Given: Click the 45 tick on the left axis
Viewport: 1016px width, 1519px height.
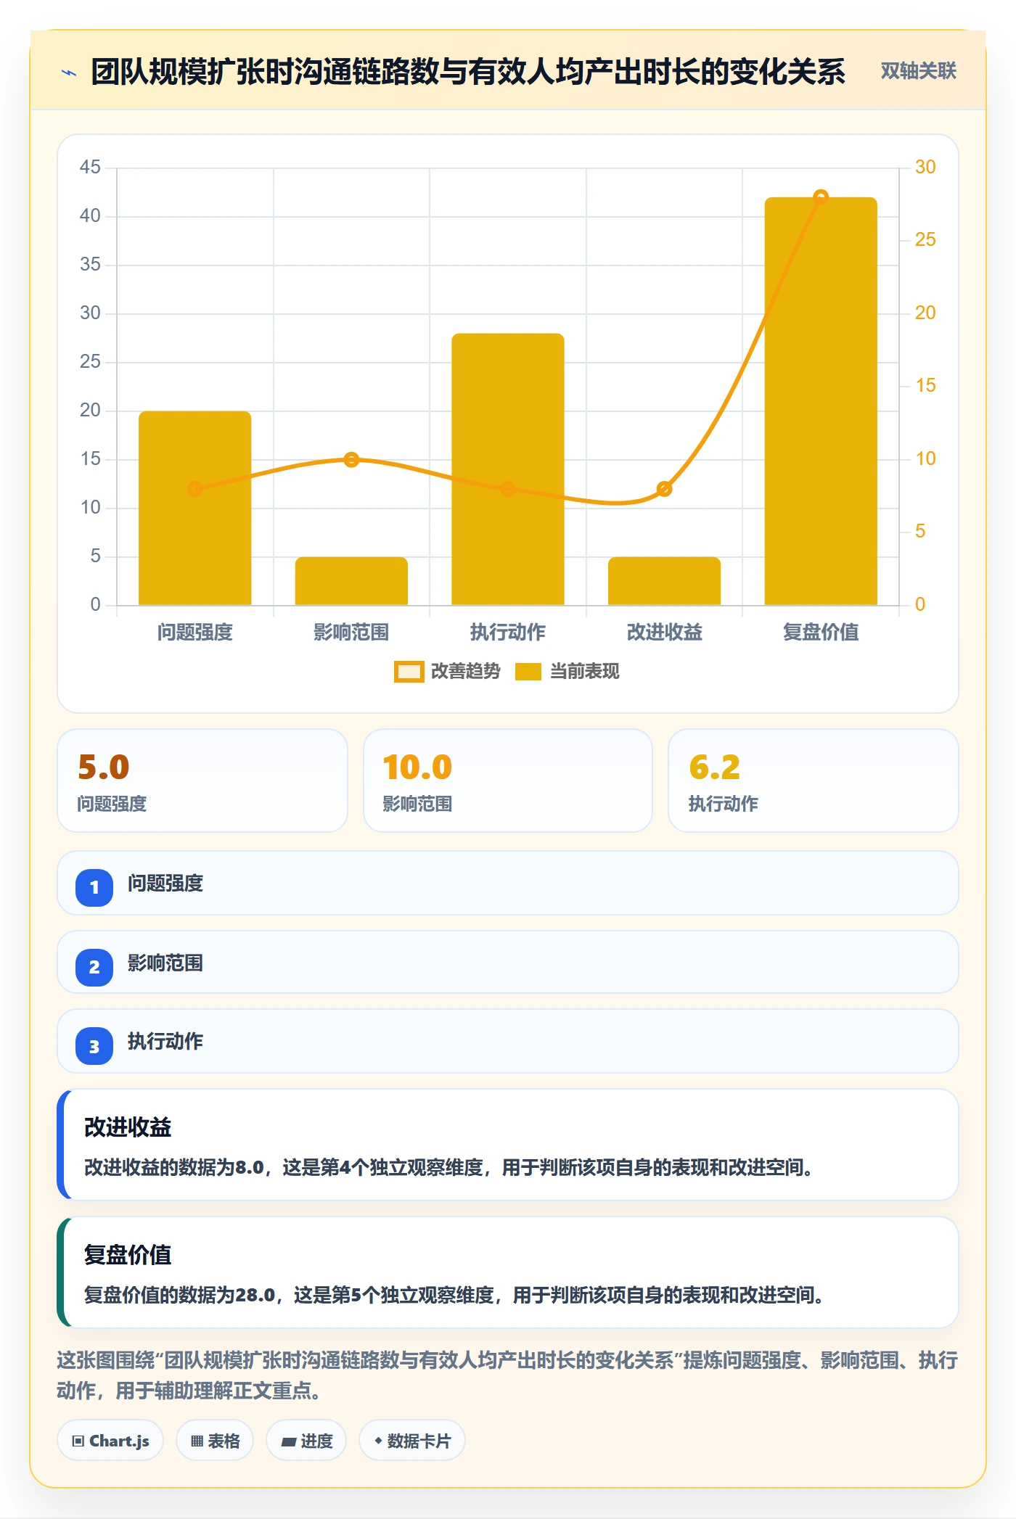Looking at the screenshot, I should coord(90,168).
